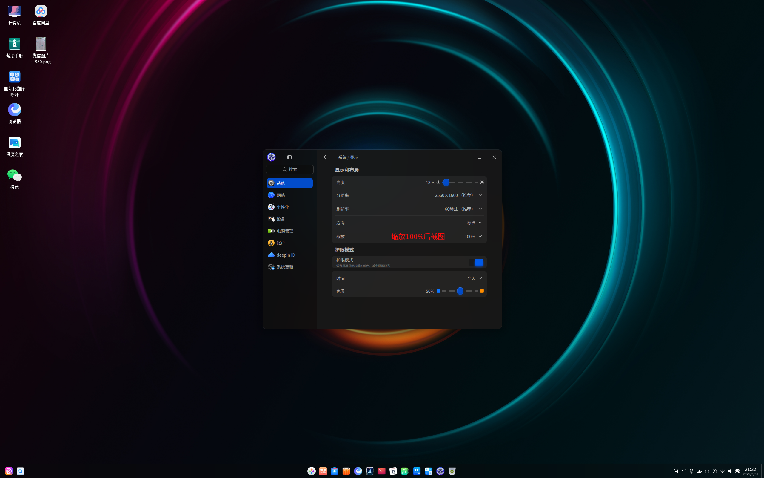
Task: Open 帮助手册 desktop icon
Action: 15,48
